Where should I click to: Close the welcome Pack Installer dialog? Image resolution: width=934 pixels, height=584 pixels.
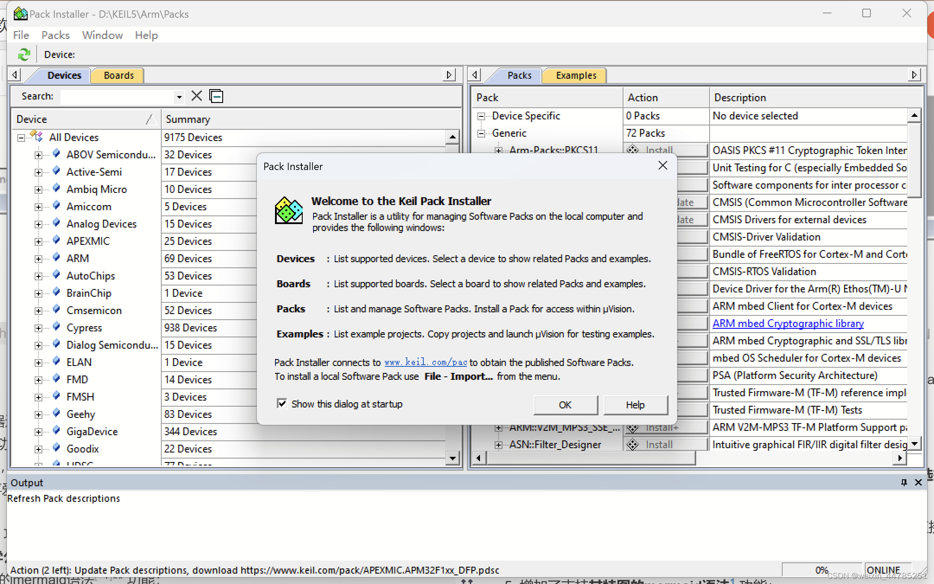coord(662,166)
